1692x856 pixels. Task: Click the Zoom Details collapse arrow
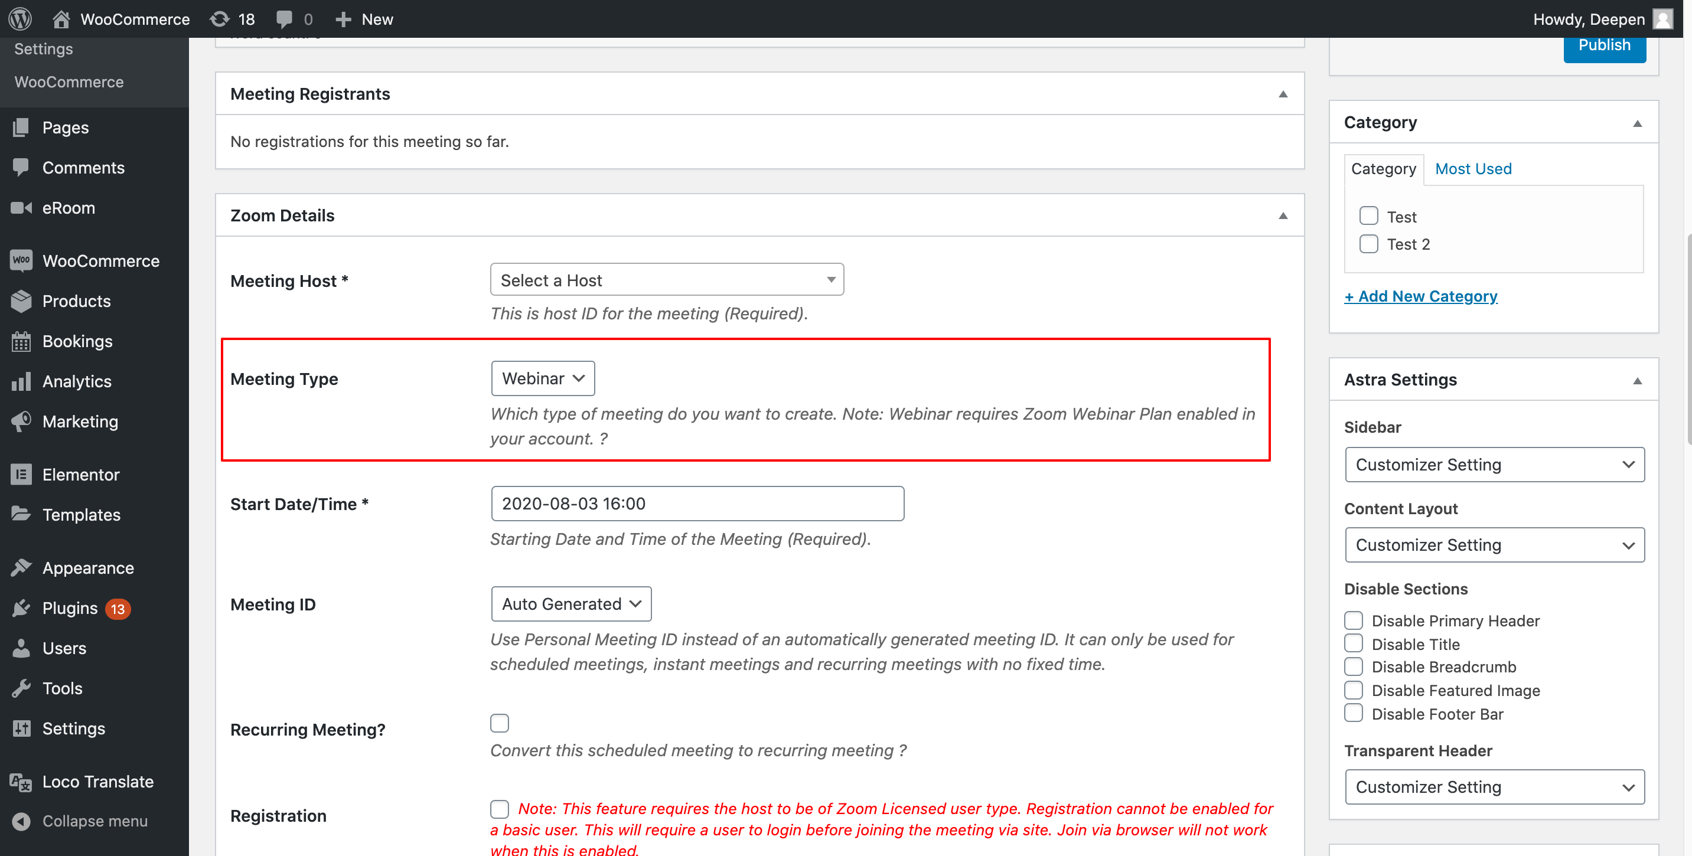point(1284,215)
